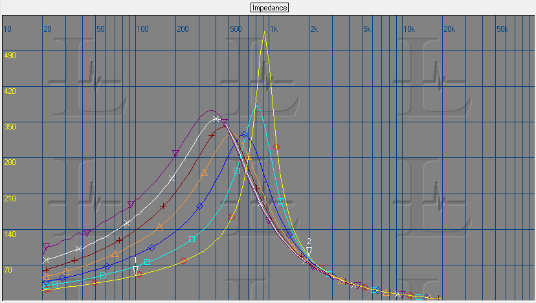Image resolution: width=536 pixels, height=303 pixels.
Task: Click the 100 frequency axis label
Action: 142,29
